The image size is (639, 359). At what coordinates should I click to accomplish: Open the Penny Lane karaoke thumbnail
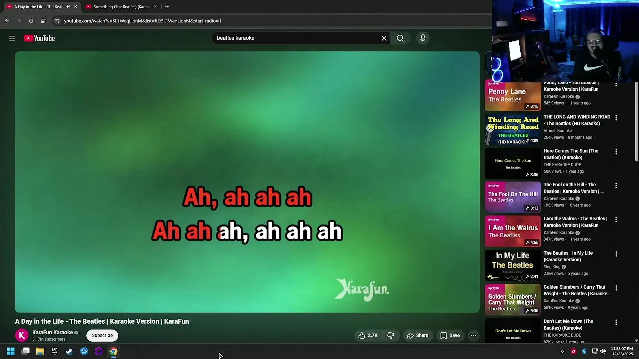click(513, 96)
